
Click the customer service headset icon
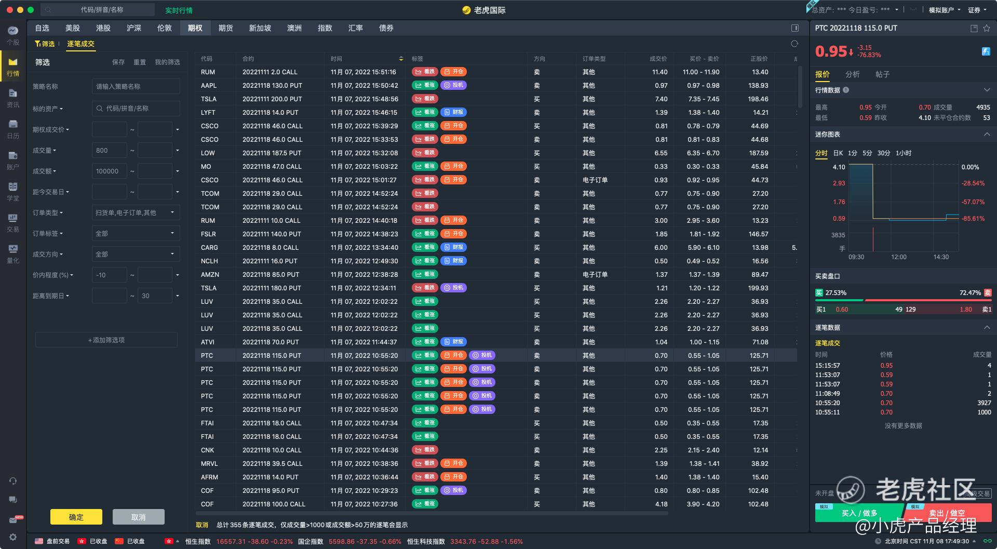tap(13, 481)
